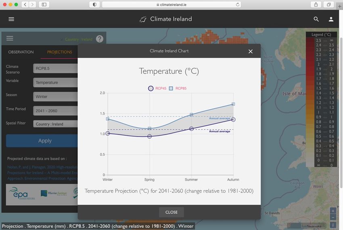Click the search magnifier icon
Image resolution: width=343 pixels, height=230 pixels.
point(316,19)
